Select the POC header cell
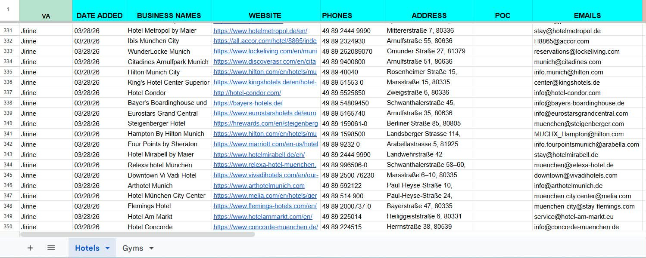The height and width of the screenshot is (258, 646). click(x=502, y=10)
